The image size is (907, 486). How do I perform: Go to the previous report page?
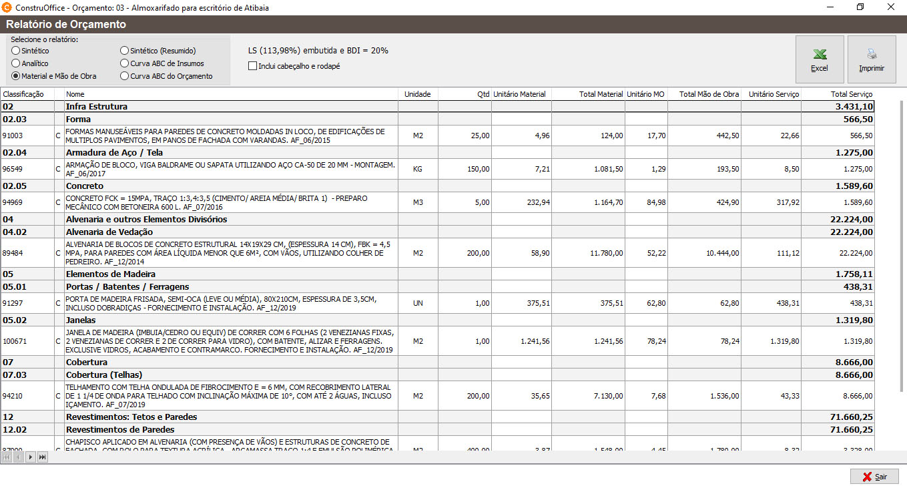tap(19, 457)
